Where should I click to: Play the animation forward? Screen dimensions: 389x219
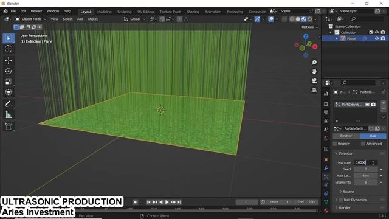[167, 202]
